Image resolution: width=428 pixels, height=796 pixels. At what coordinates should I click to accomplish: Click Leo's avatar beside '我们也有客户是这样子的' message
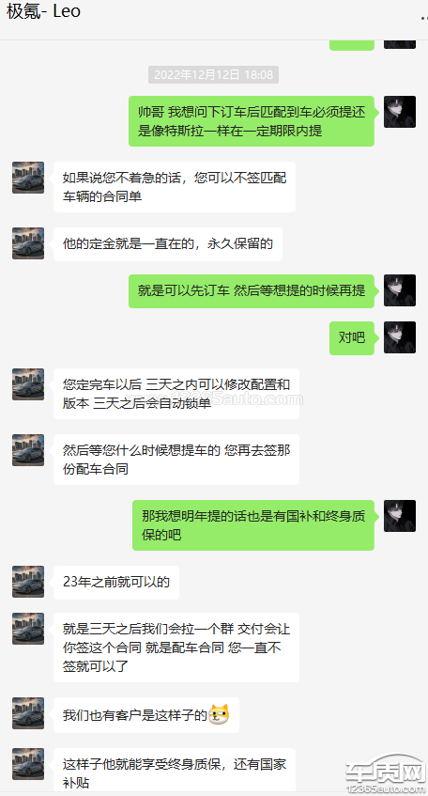[28, 713]
